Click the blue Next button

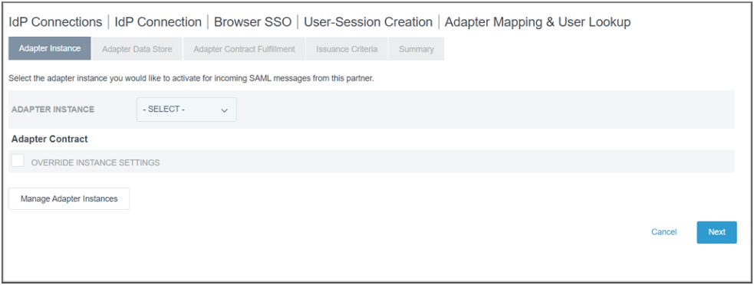716,232
